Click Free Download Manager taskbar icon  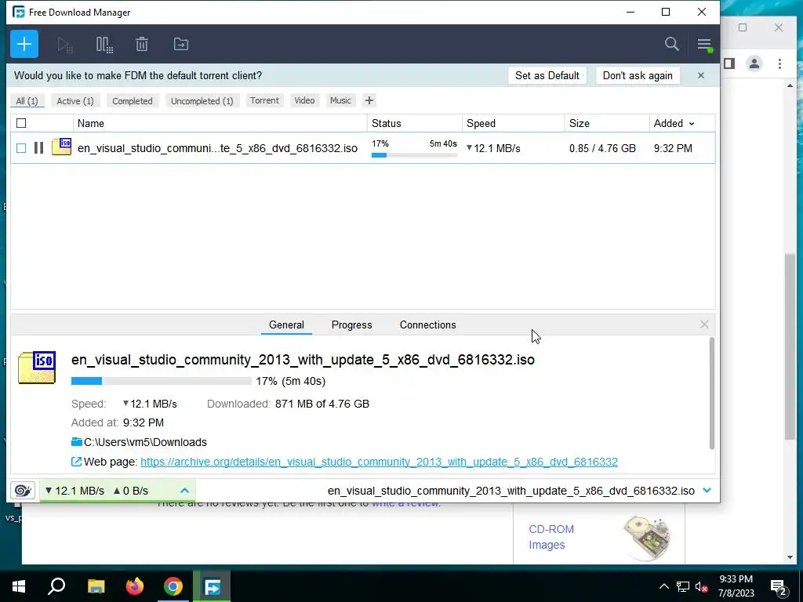212,586
